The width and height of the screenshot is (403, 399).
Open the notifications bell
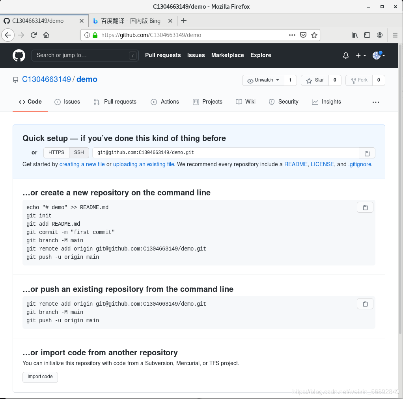click(346, 56)
